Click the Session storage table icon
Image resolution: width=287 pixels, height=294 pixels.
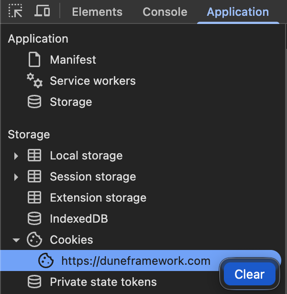click(34, 177)
